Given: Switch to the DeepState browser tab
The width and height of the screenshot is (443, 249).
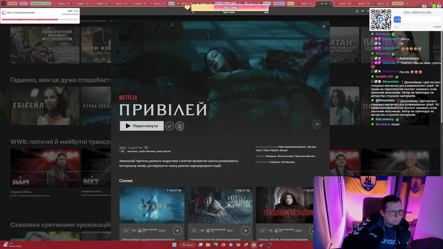Looking at the screenshot, I should click(397, 3).
